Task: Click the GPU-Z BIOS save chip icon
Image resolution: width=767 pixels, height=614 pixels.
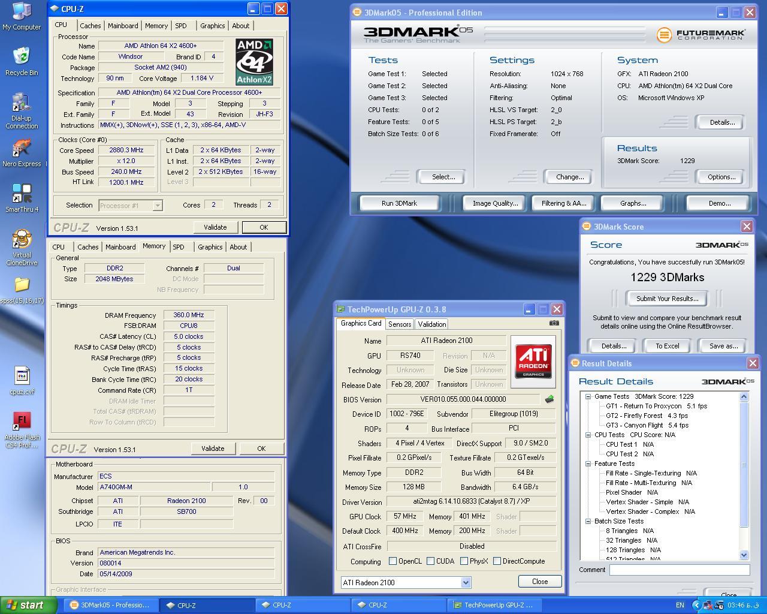Action: pos(549,399)
